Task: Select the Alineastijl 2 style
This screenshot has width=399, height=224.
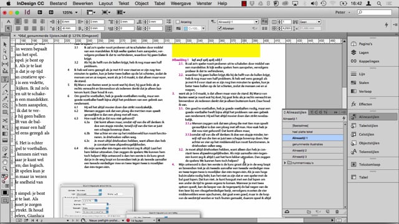Action: click(x=313, y=151)
